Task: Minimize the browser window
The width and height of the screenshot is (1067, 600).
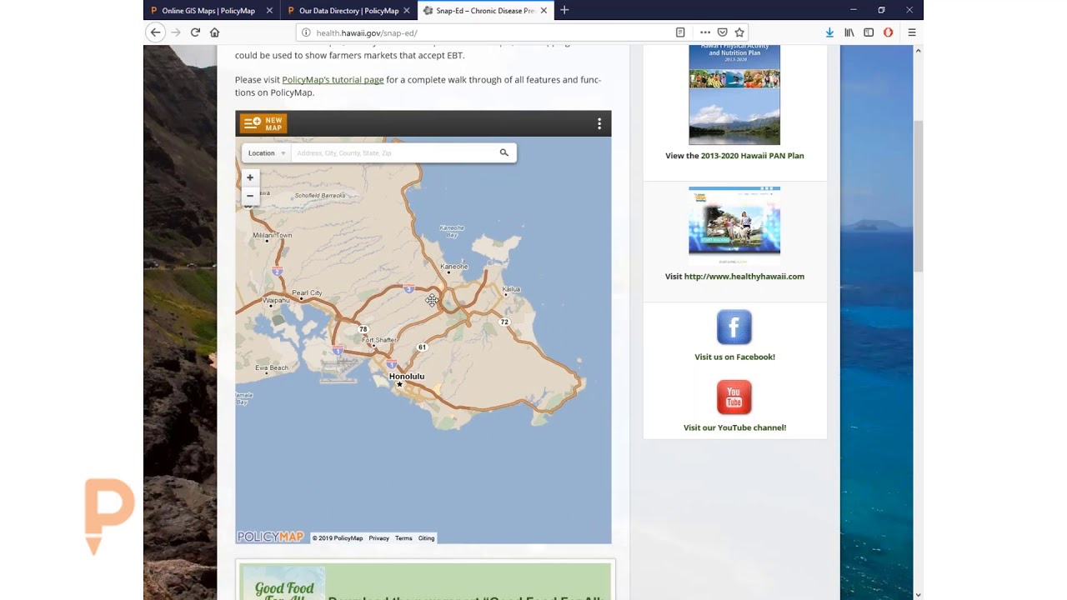Action: click(x=853, y=10)
